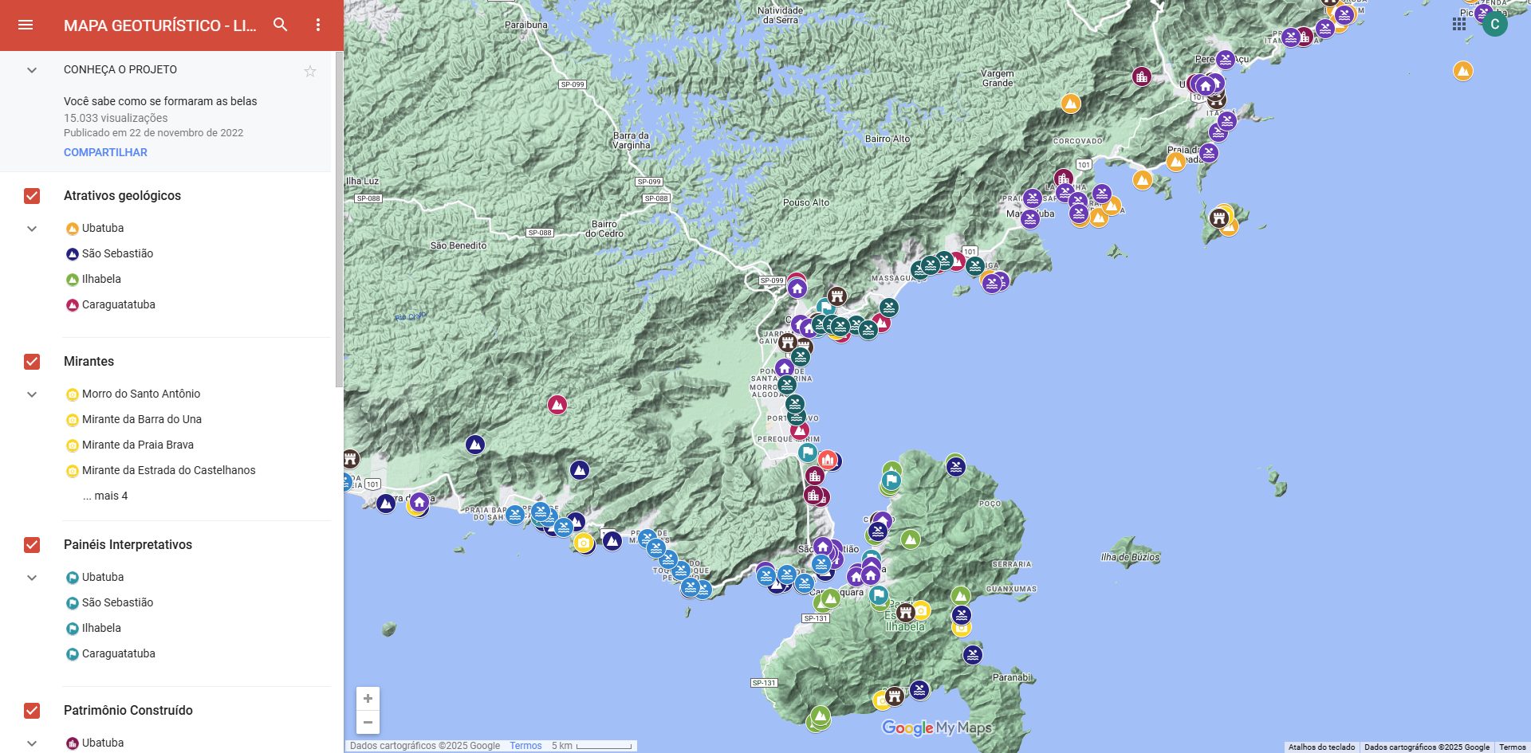
Task: Open the Google apps grid
Action: tap(1459, 24)
